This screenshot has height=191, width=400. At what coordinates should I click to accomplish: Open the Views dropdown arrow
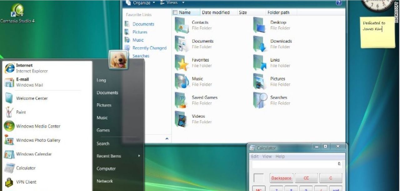(183, 3)
